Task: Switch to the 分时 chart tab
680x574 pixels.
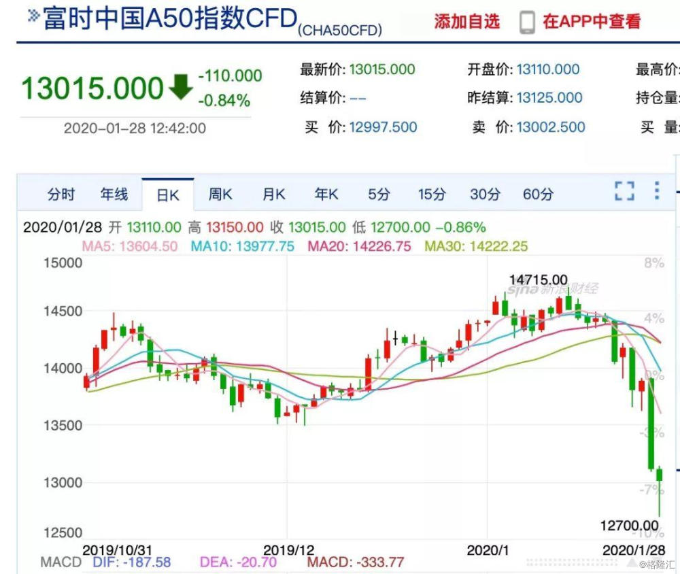Action: [61, 194]
